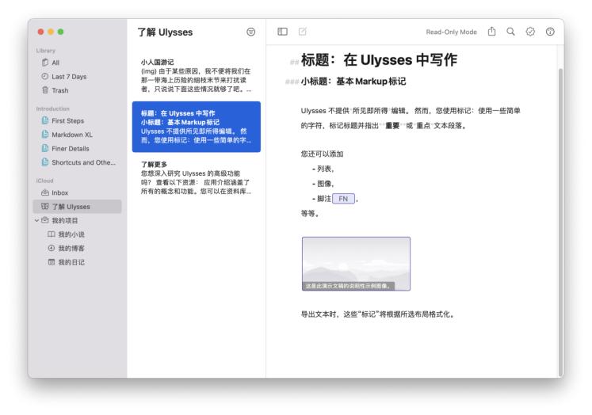Image resolution: width=592 pixels, height=415 pixels.
Task: Open the sheet list filter icon
Action: 250,32
